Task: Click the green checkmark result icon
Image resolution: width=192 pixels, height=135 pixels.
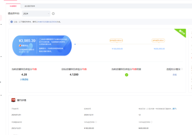Action: coord(126,75)
